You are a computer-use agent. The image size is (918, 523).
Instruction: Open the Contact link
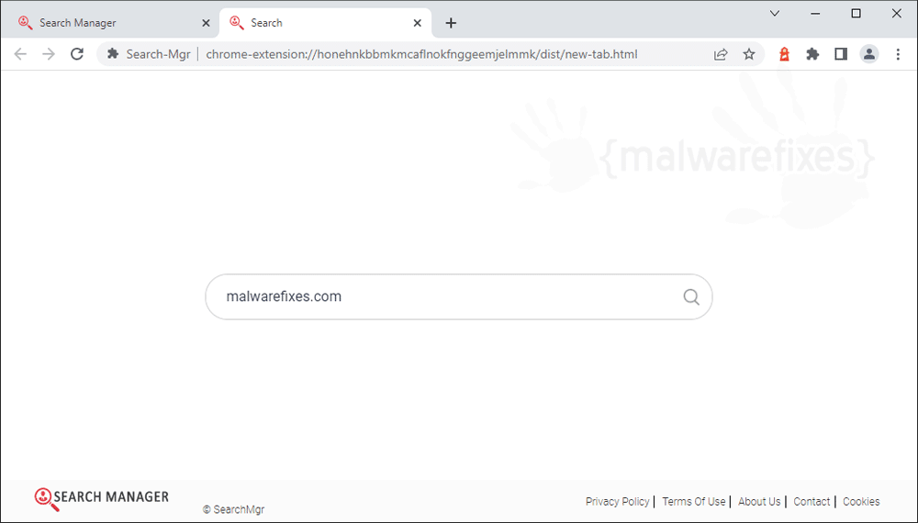click(x=812, y=501)
